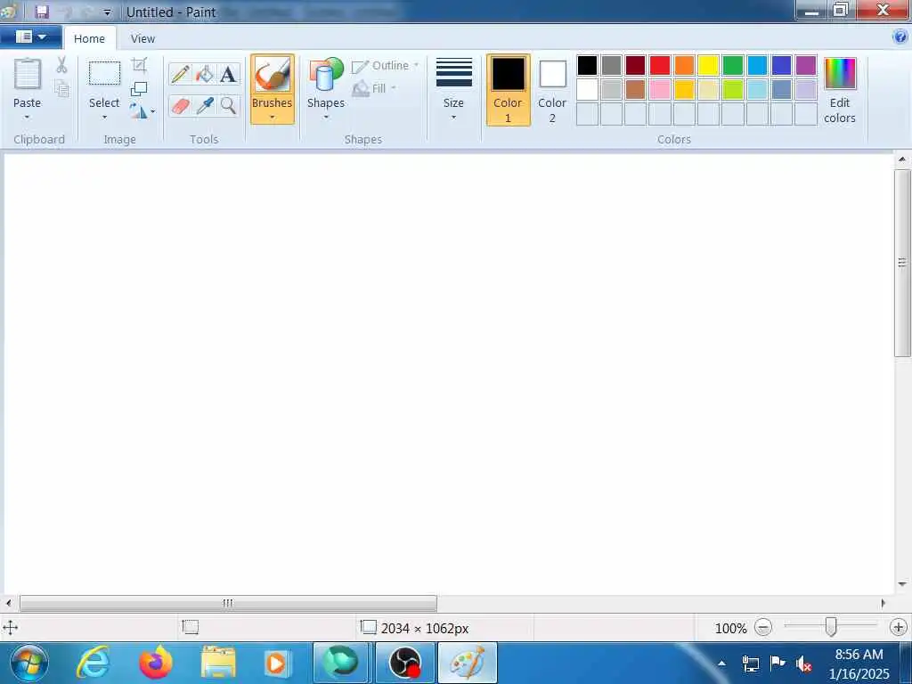Activate Color 1 foreground selector
This screenshot has width=912, height=684.
509,90
